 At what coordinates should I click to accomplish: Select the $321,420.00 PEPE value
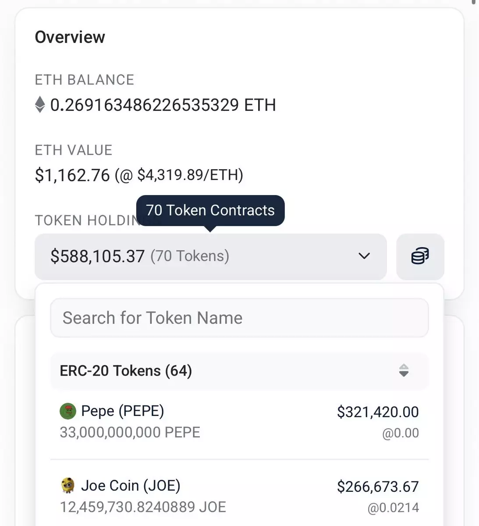378,412
